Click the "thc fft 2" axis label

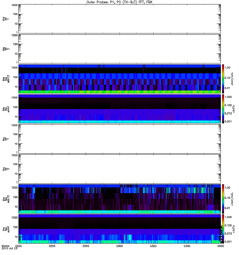tap(6, 169)
